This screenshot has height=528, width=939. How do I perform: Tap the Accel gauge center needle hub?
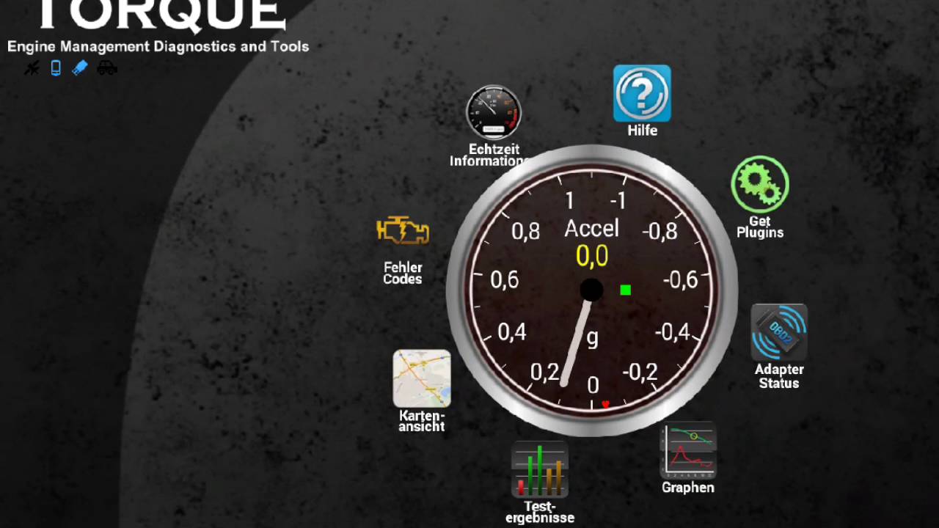pos(591,290)
